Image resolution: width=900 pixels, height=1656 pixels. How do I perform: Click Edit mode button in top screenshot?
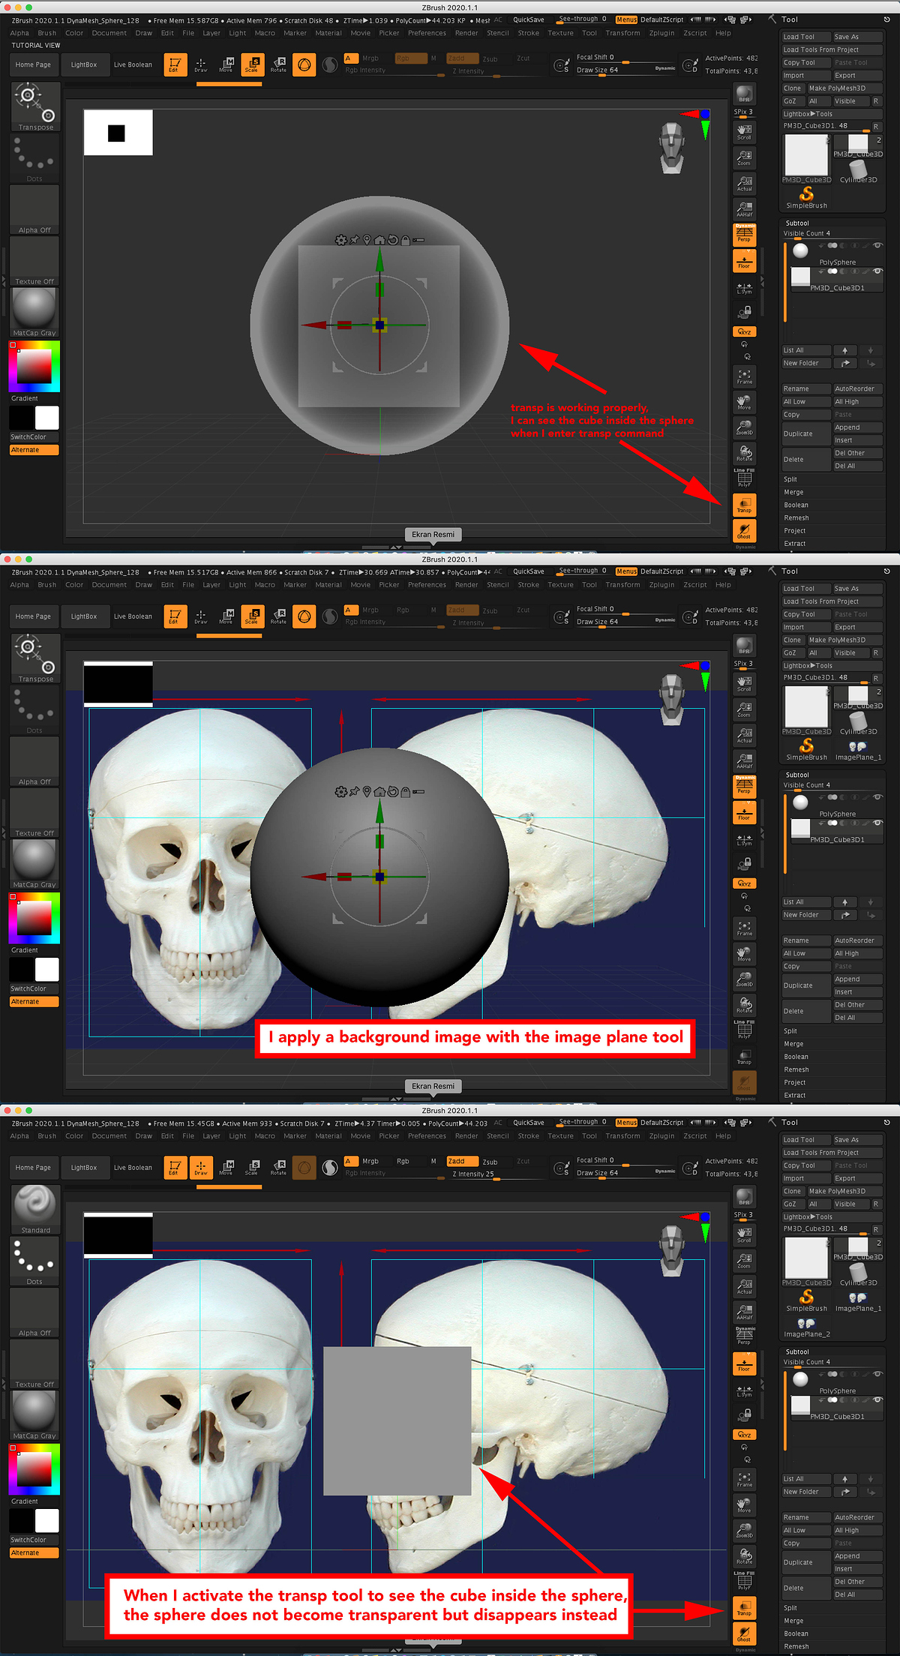coord(175,64)
